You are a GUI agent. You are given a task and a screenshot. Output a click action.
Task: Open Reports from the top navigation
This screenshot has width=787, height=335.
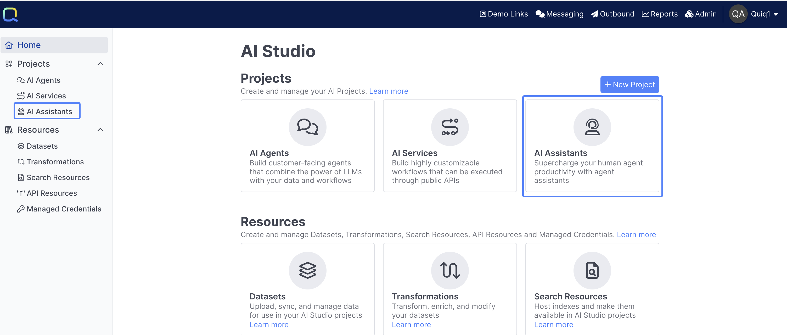pos(659,14)
